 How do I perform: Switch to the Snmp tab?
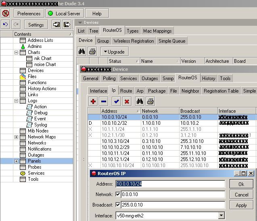tap(168, 78)
